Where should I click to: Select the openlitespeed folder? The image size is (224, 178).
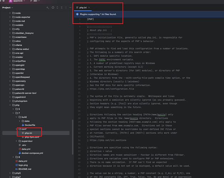(21, 77)
